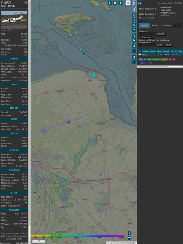Toggle the H map button
Image resolution: width=183 pixels, height=244 pixels.
(x=115, y=3)
